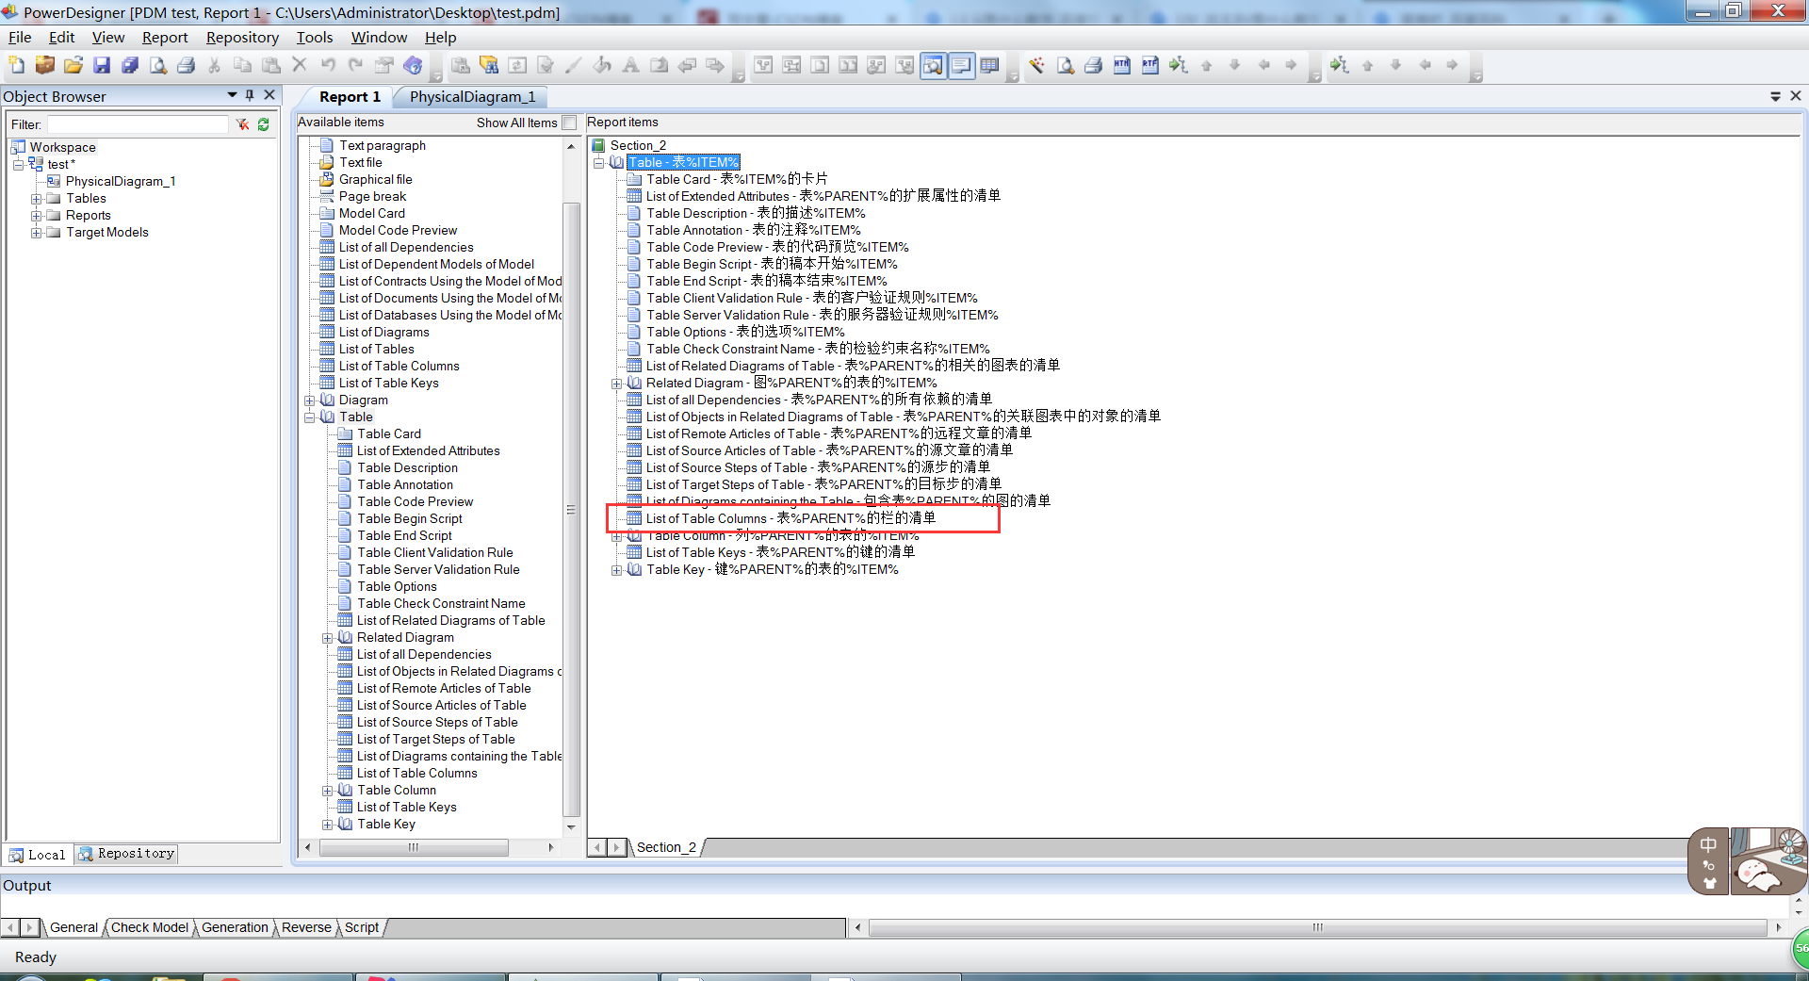Select Page break in Available items

[x=372, y=196]
